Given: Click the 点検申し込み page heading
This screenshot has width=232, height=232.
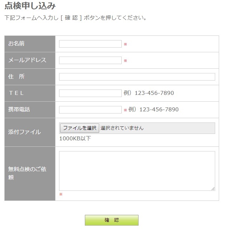Looking at the screenshot, I should click(x=30, y=6).
